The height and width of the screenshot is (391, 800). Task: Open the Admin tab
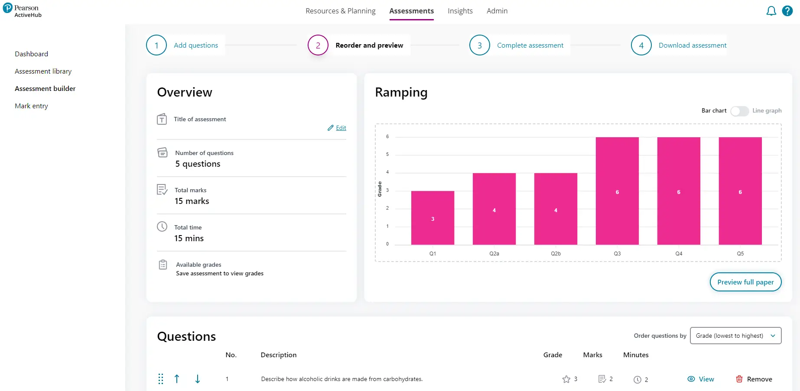pos(497,11)
